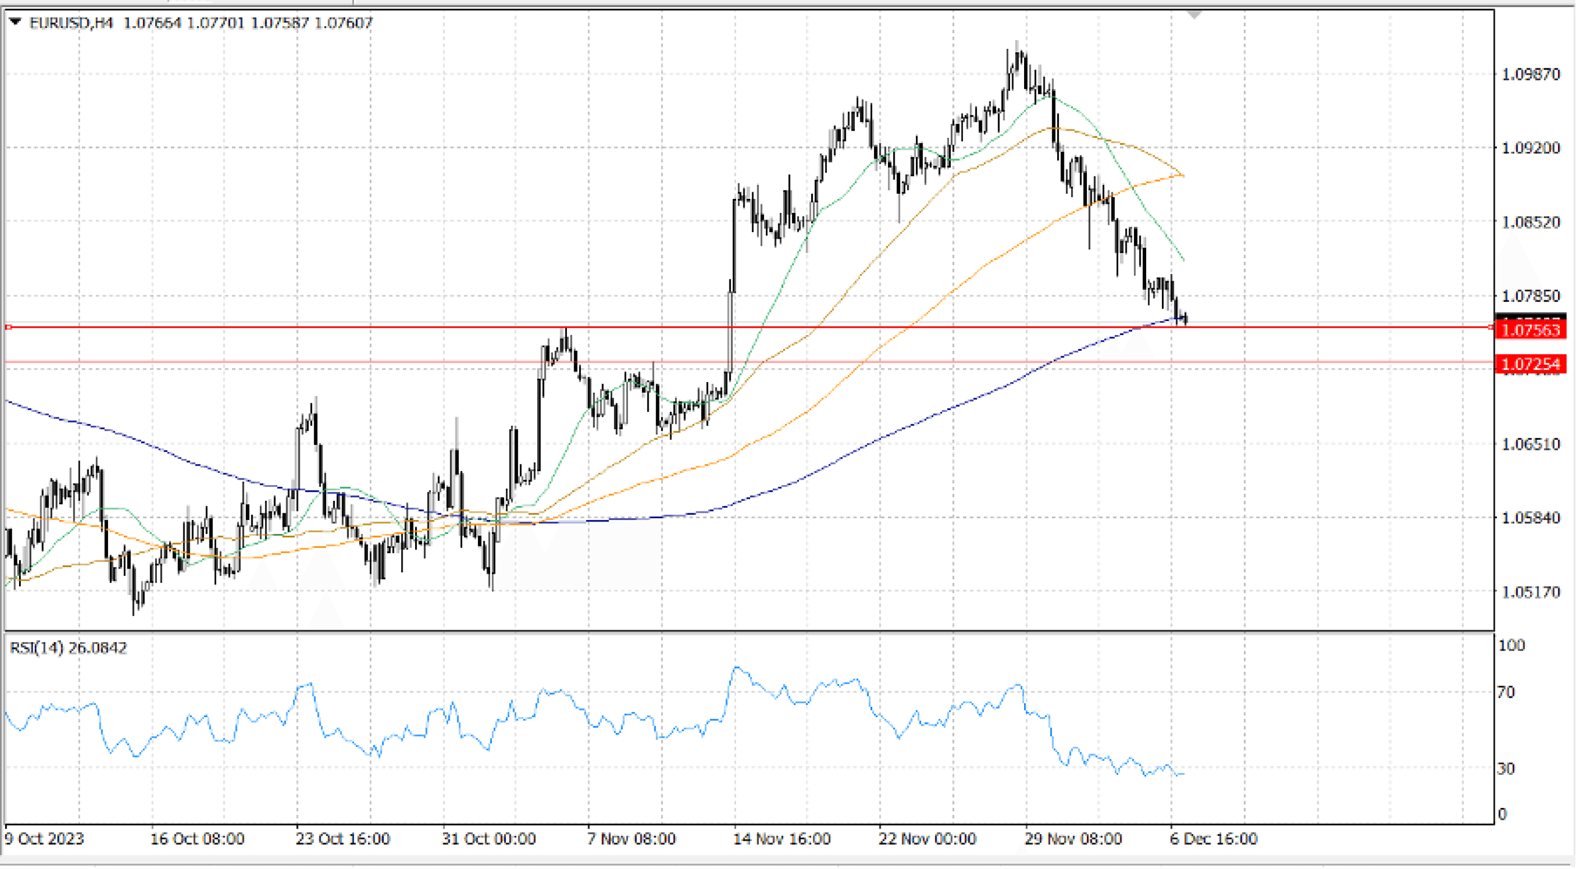
Task: Click the 9 Oct 2023 date label
Action: pyautogui.click(x=44, y=838)
